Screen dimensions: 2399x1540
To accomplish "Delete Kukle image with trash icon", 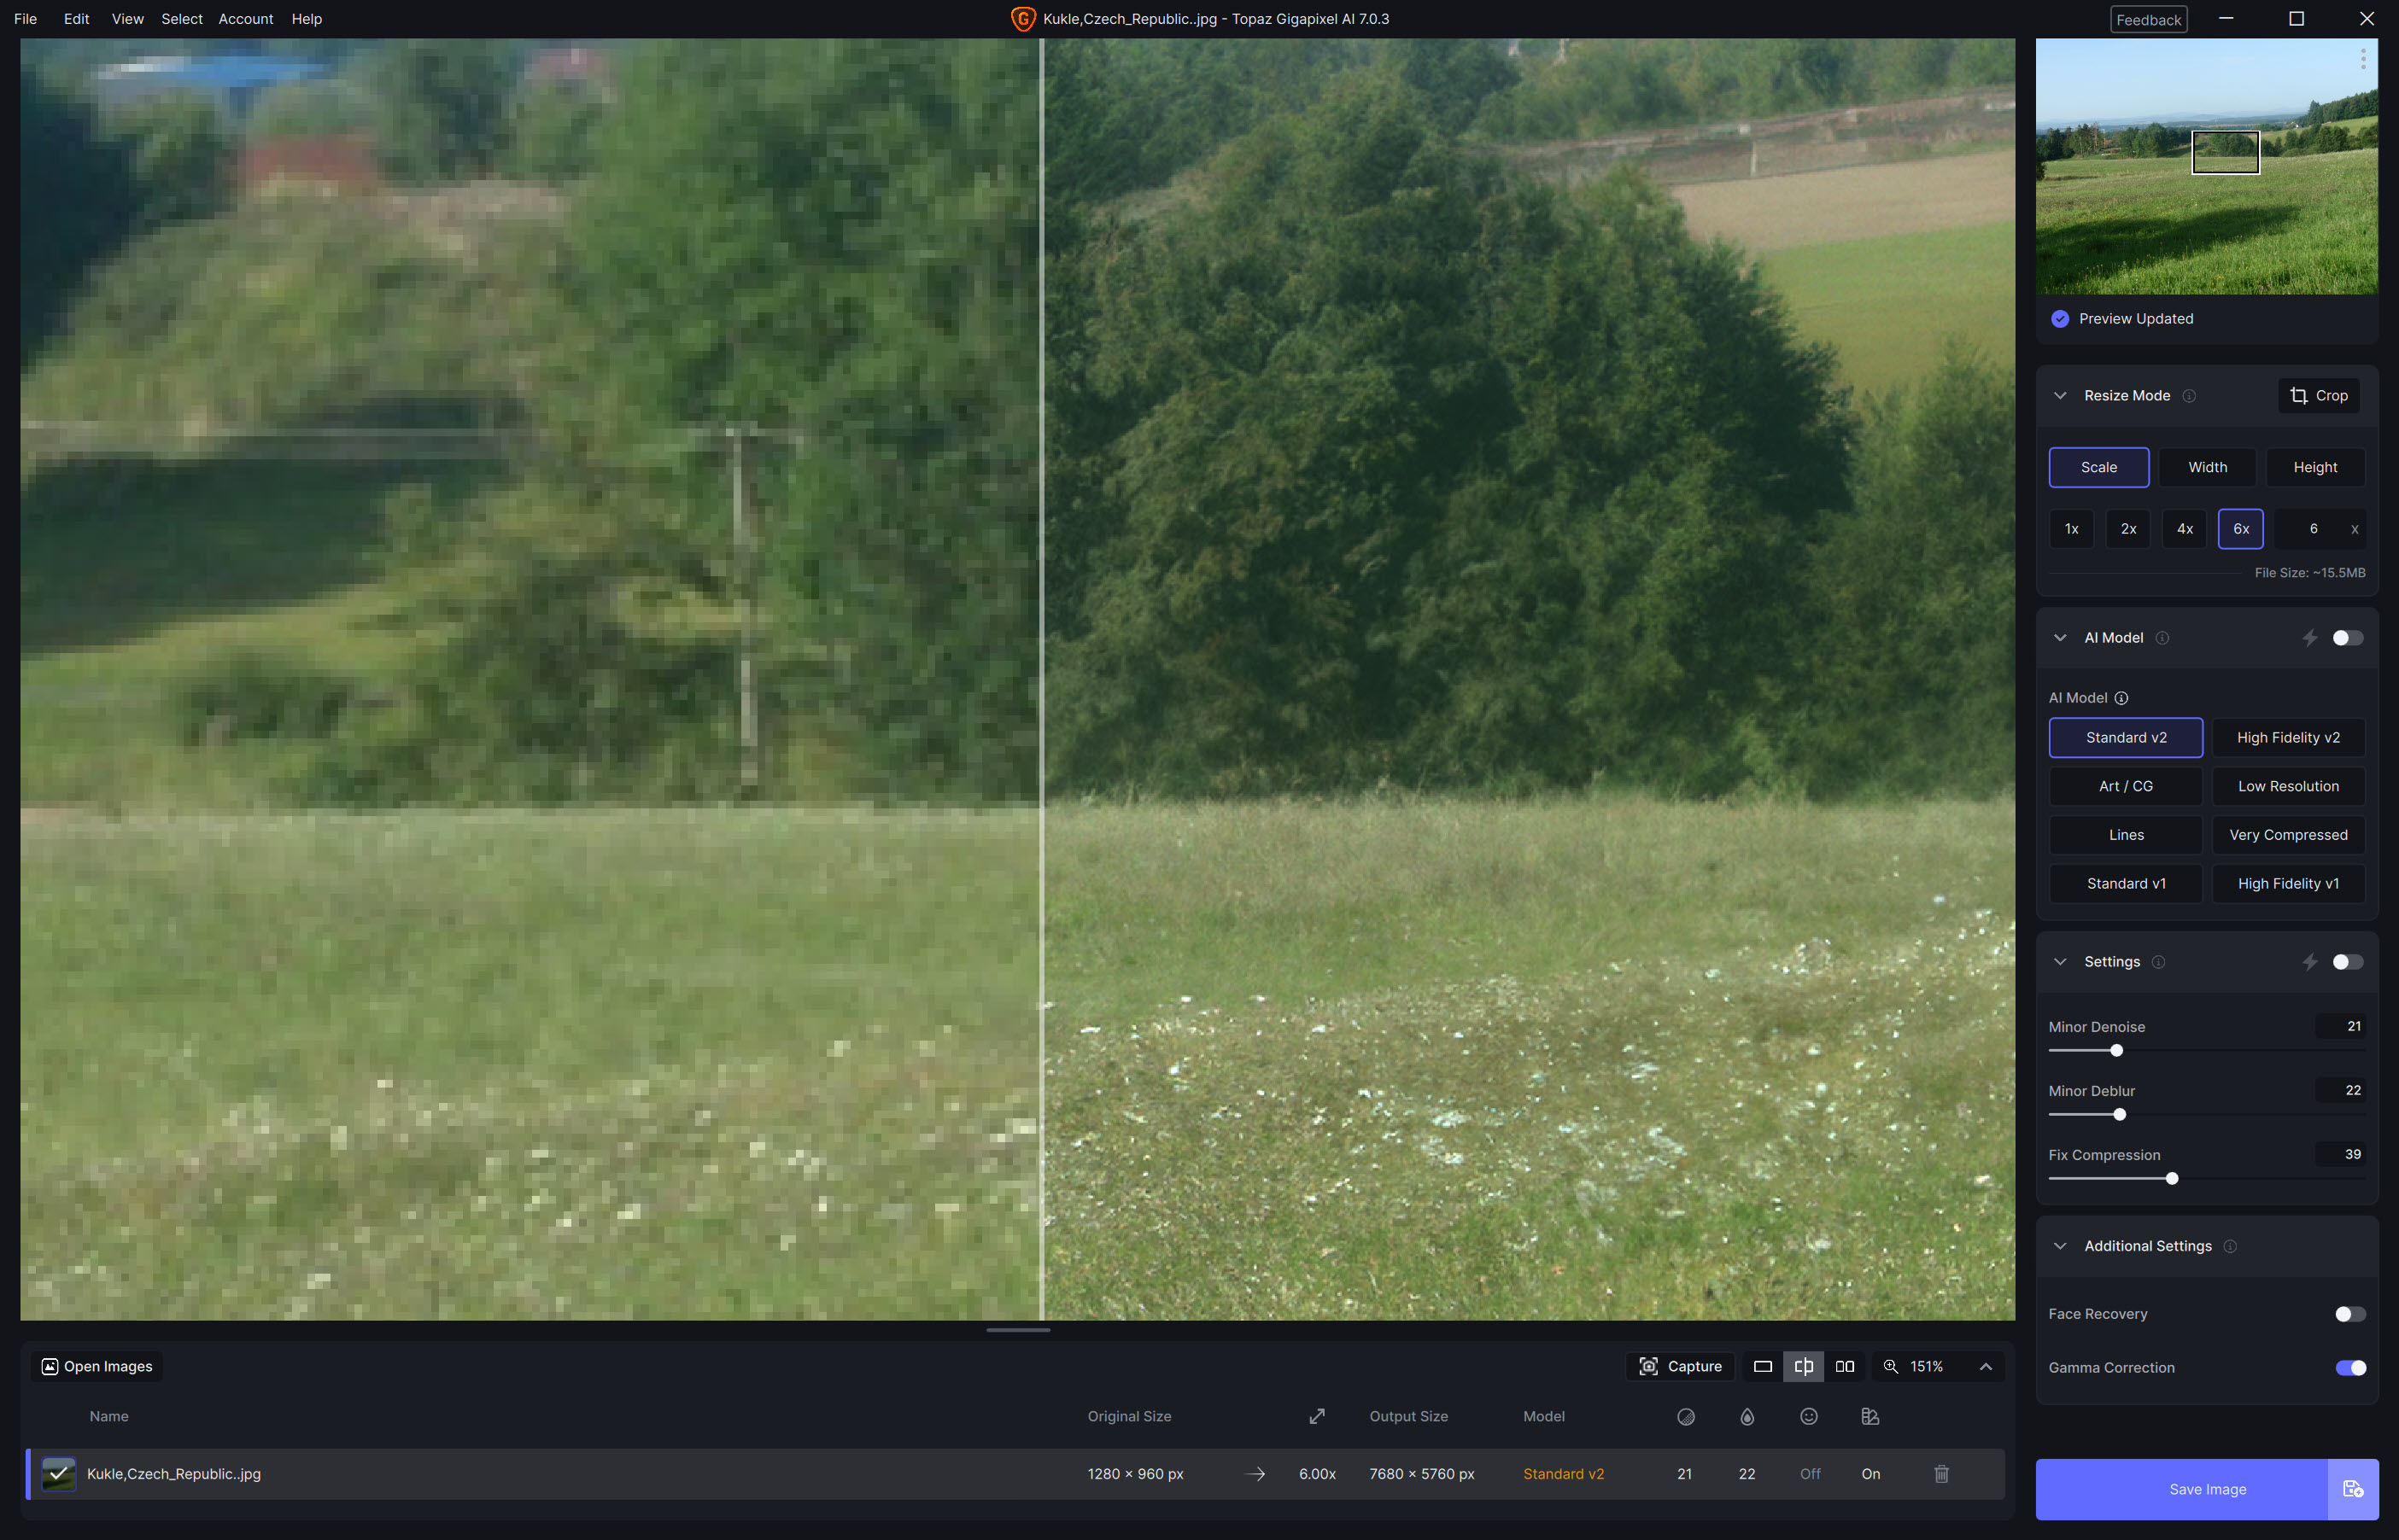I will 1941,1474.
